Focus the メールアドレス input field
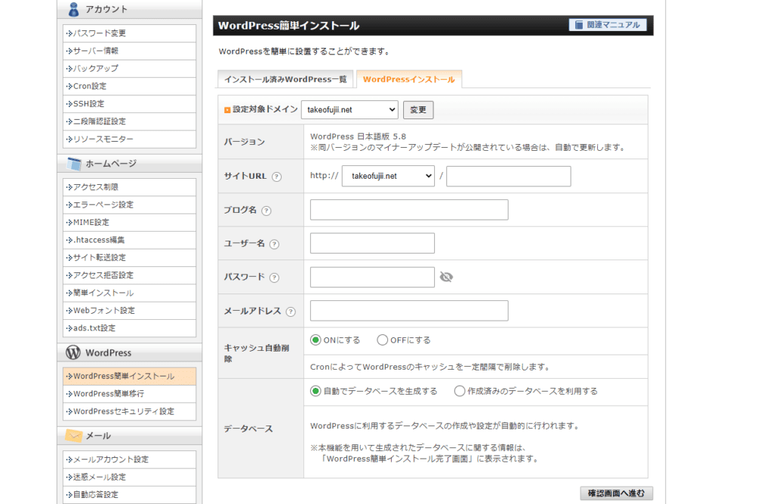Image resolution: width=773 pixels, height=504 pixels. click(x=409, y=311)
